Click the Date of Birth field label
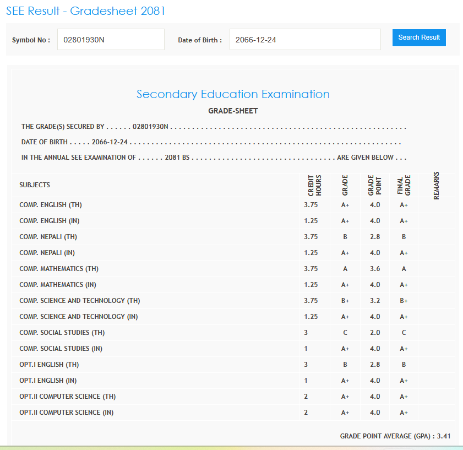 [200, 40]
